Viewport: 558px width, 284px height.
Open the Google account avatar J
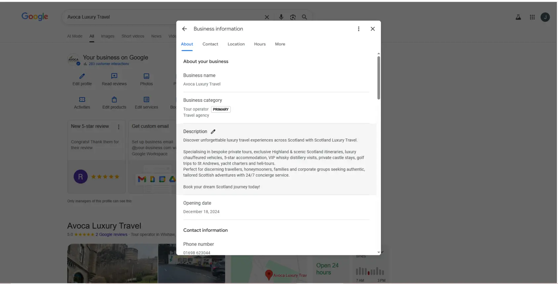pyautogui.click(x=545, y=17)
